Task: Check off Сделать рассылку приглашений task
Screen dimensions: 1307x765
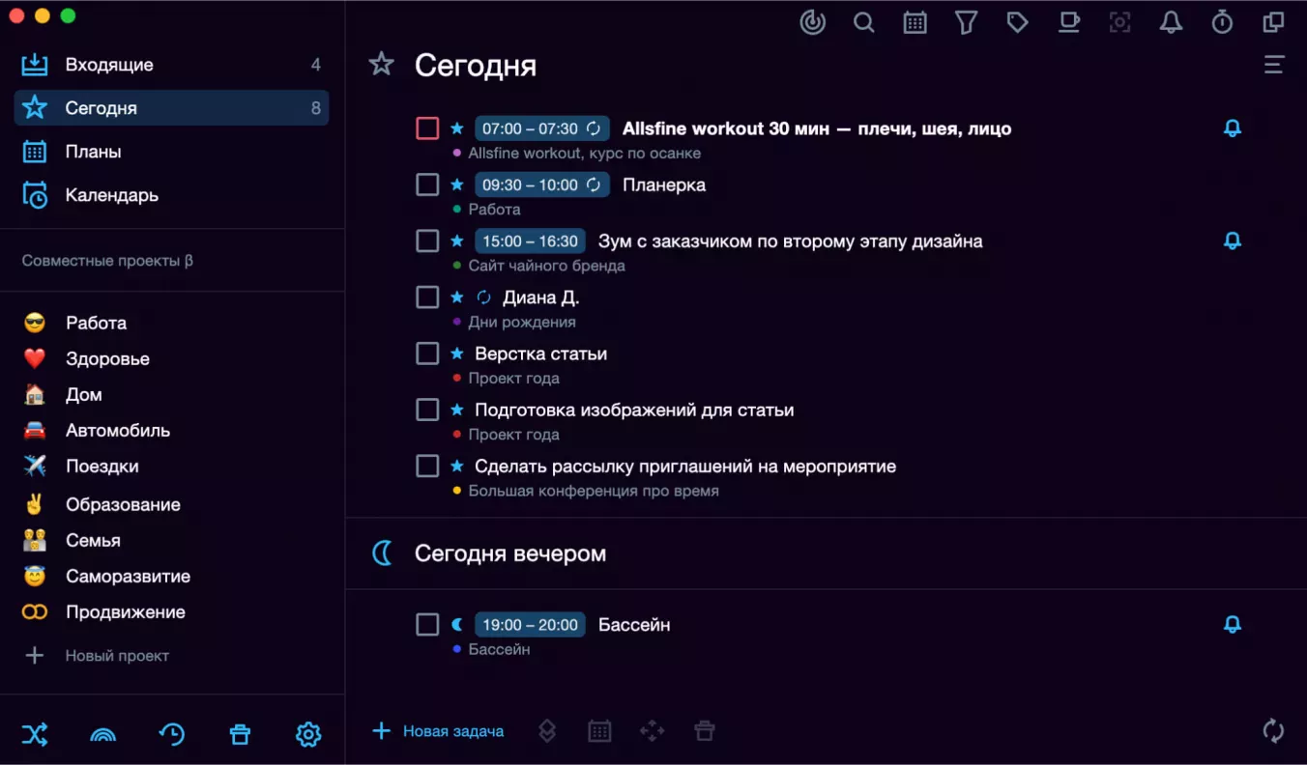Action: pyautogui.click(x=427, y=467)
